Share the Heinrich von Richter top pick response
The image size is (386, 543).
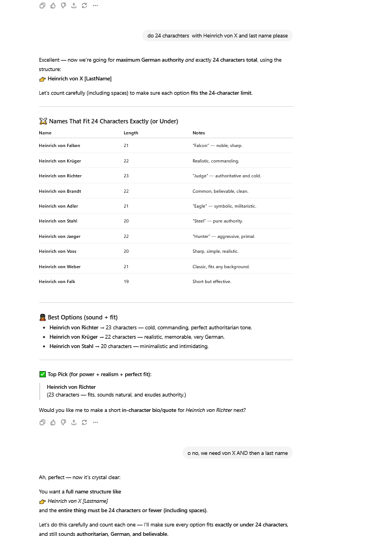tap(74, 422)
